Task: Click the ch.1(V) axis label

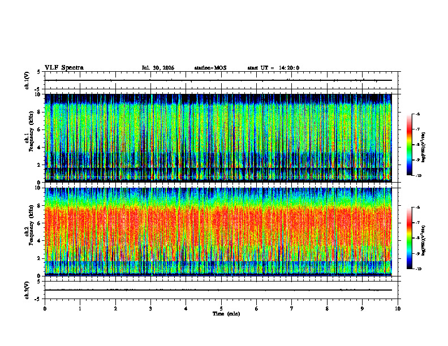Action: [27, 80]
